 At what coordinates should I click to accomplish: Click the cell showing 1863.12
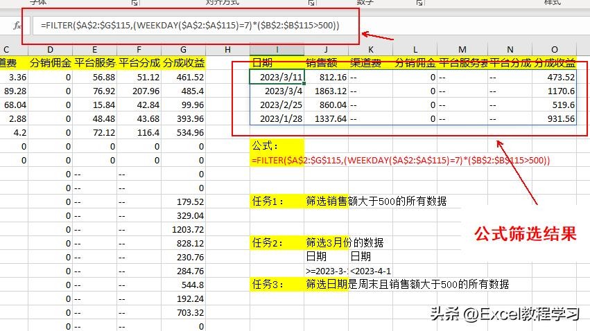pos(326,91)
